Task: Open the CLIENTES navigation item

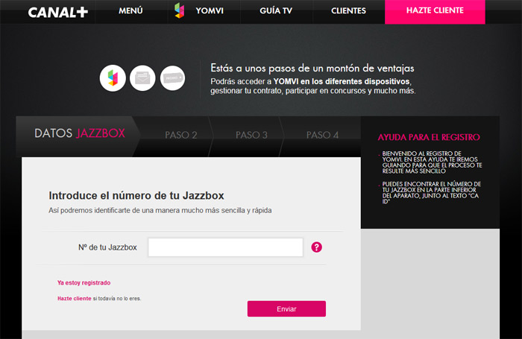Action: pyautogui.click(x=348, y=10)
